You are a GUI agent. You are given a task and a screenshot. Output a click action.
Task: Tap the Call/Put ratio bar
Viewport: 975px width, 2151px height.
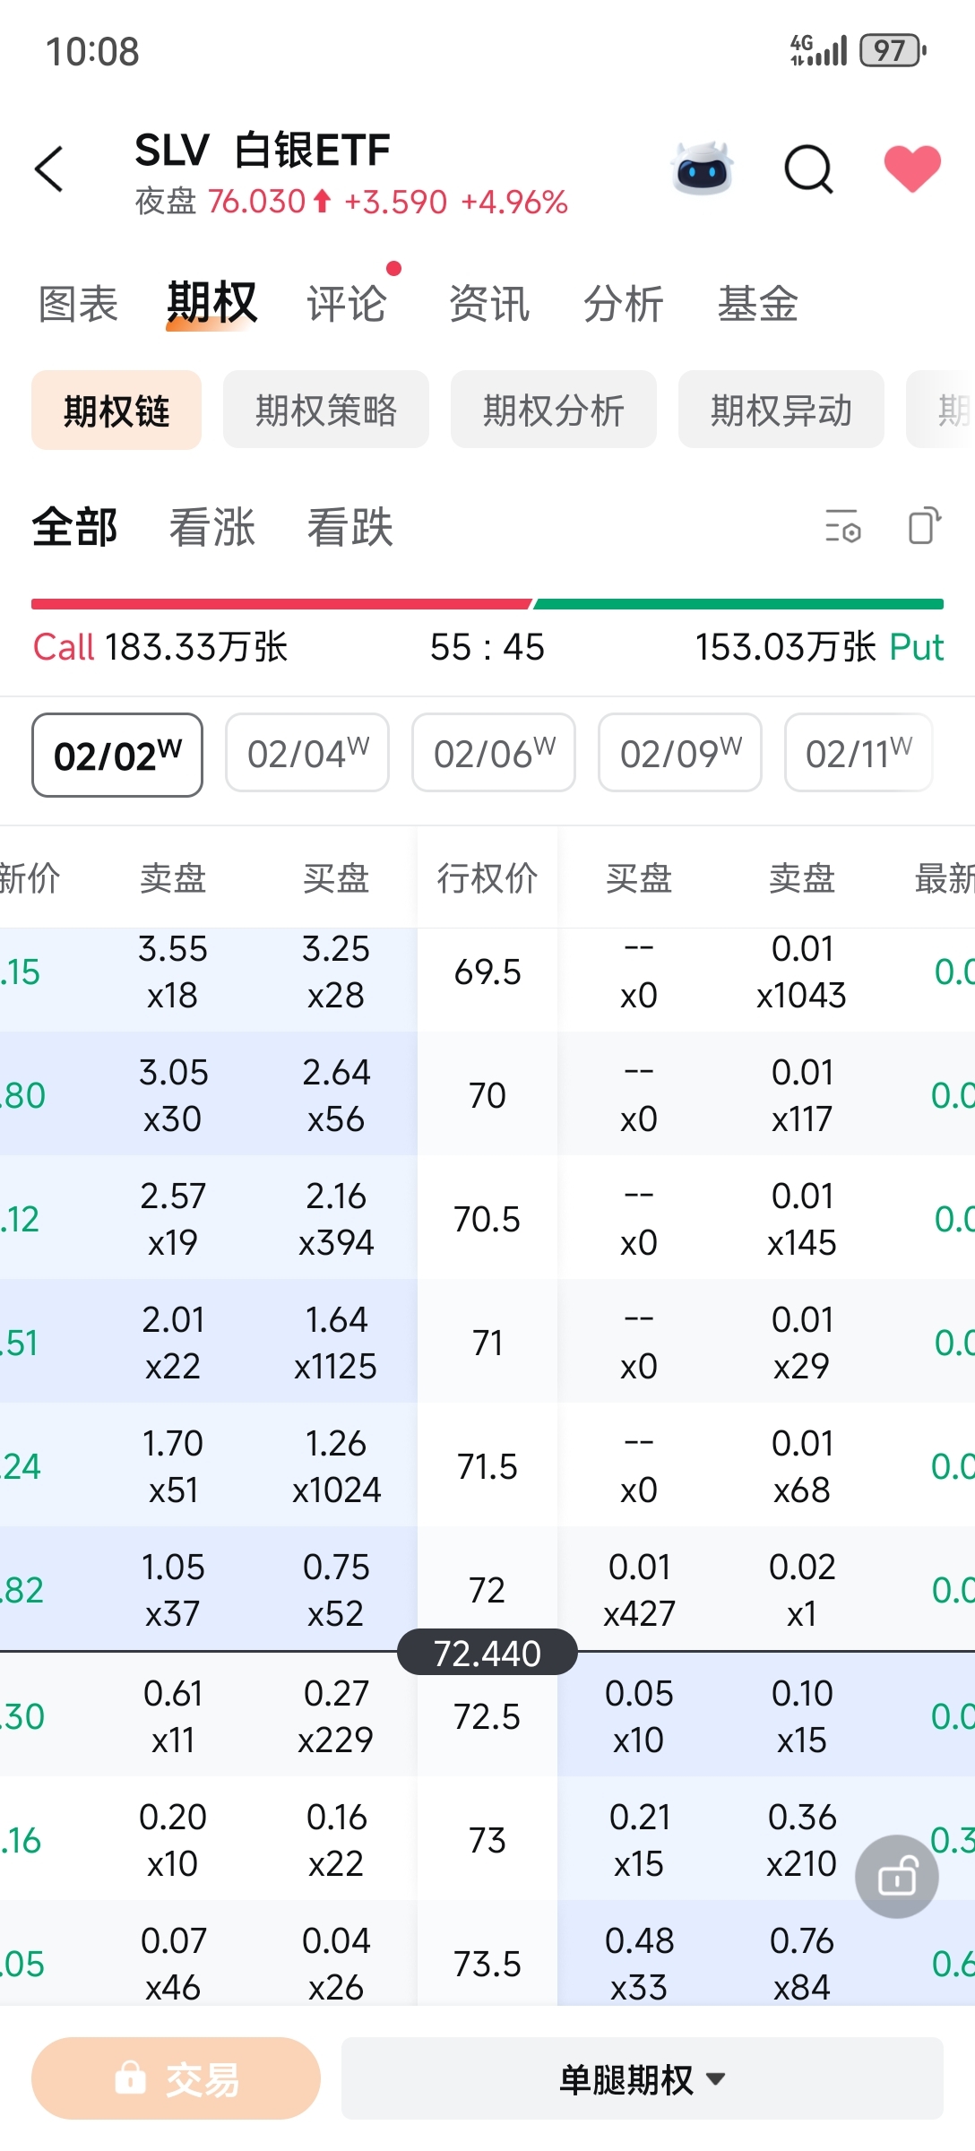(487, 605)
